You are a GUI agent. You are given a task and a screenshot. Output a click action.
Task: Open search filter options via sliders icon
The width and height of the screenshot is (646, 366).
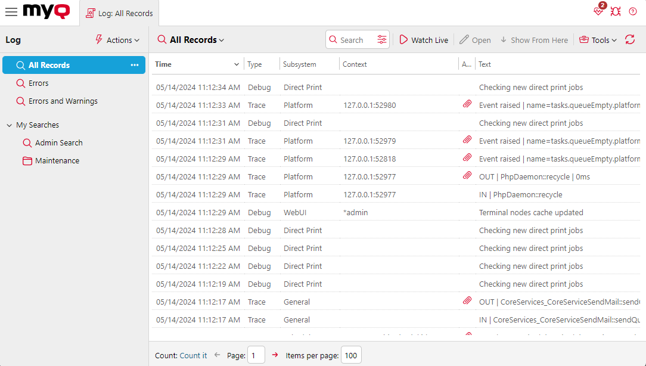(x=381, y=39)
